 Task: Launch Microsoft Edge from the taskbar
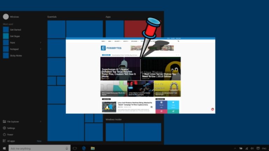point(84,148)
